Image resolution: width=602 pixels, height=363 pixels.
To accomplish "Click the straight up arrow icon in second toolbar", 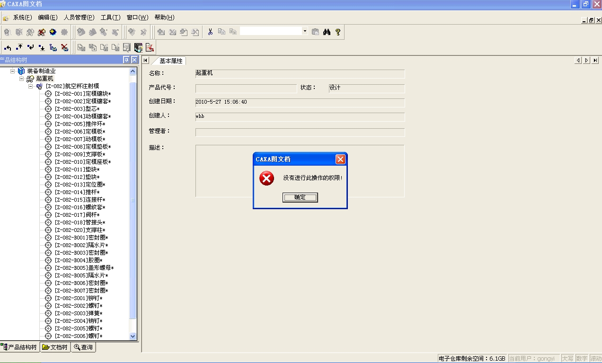I will coord(19,47).
